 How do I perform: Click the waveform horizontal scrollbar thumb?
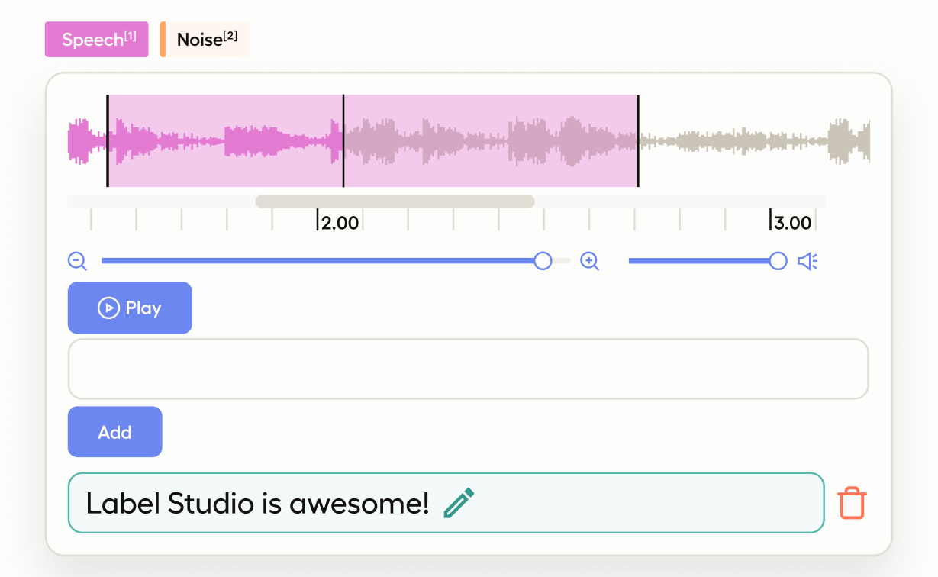click(x=395, y=201)
